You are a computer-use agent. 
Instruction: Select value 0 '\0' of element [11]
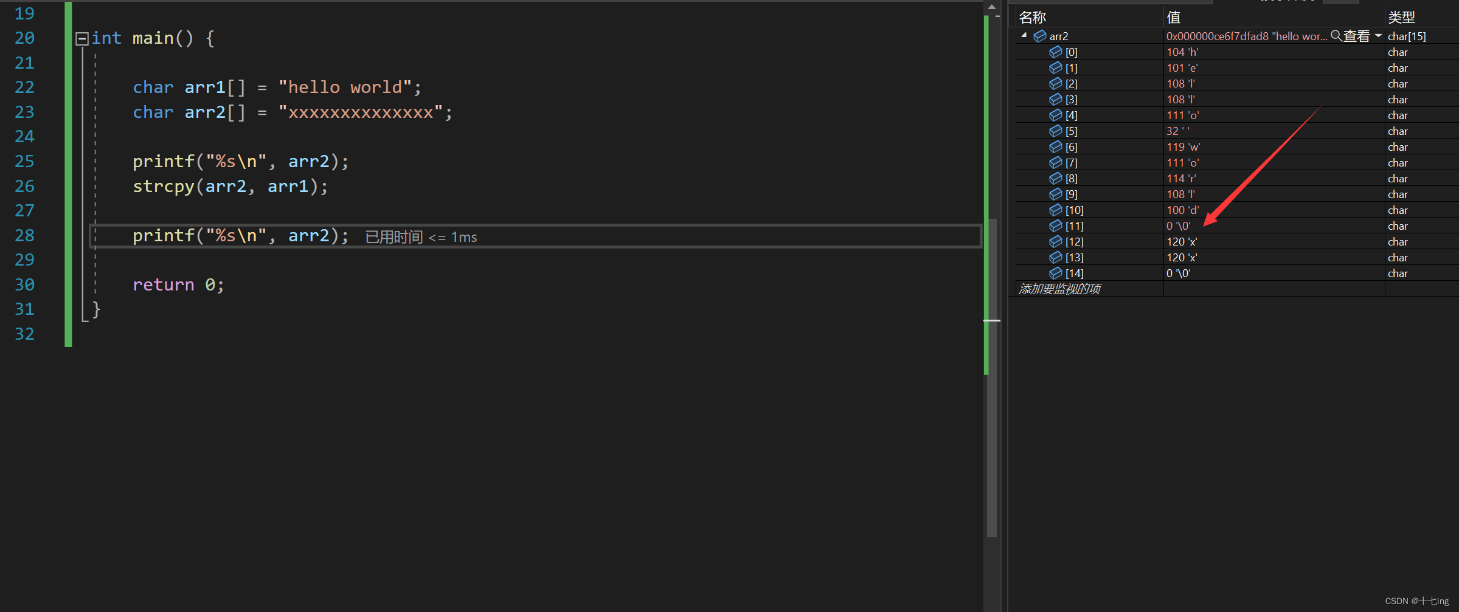[x=1179, y=226]
